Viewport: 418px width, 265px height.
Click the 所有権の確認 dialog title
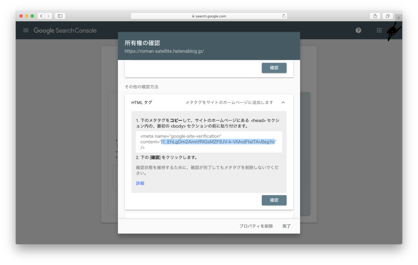pyautogui.click(x=142, y=43)
